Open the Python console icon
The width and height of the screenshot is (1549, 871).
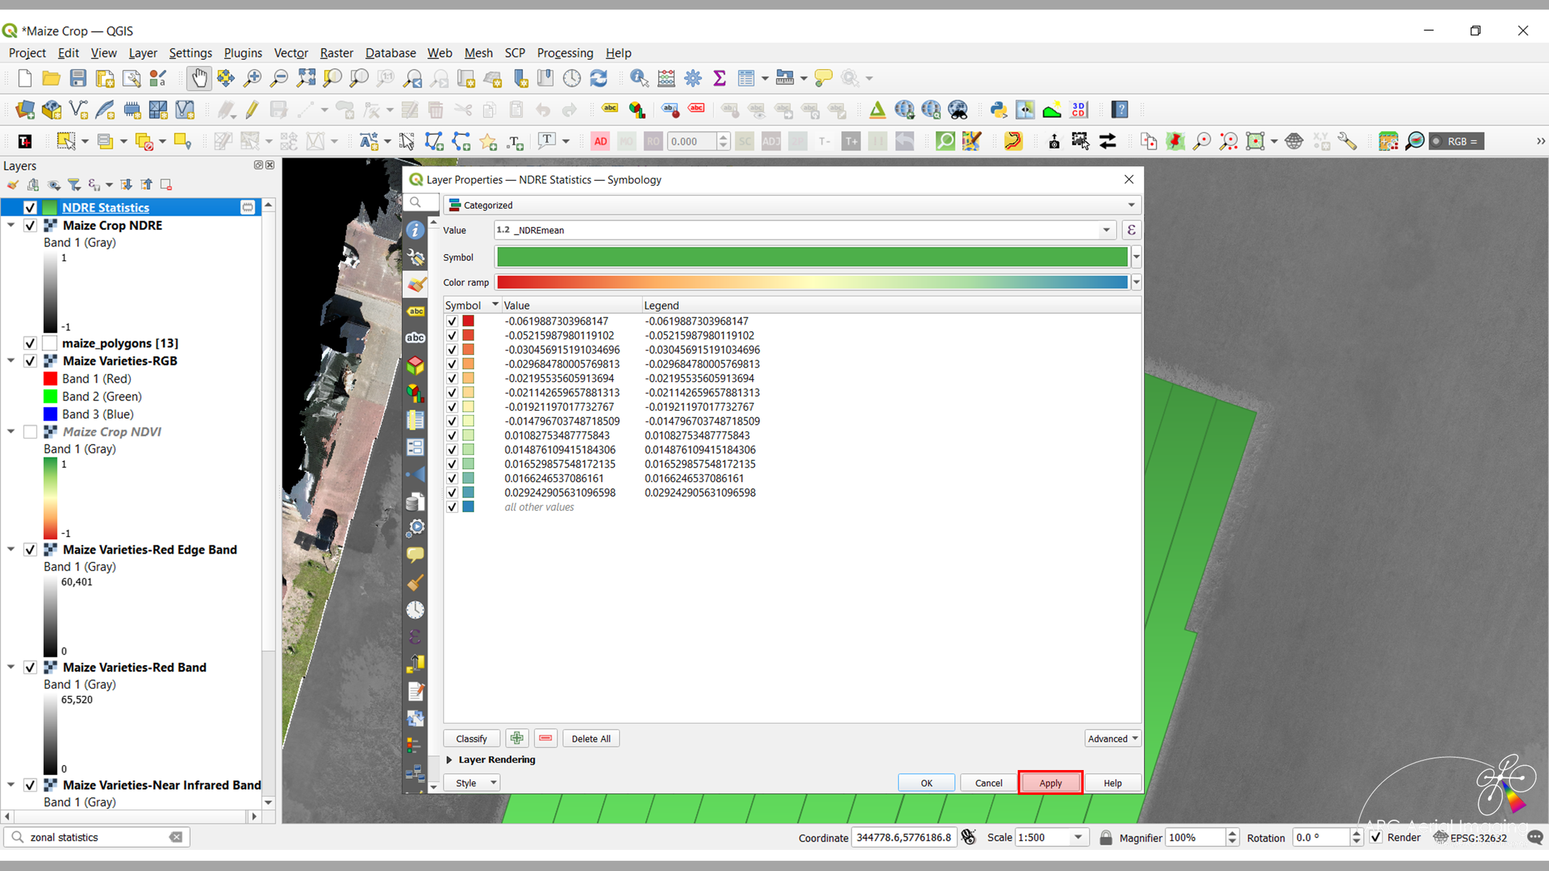click(998, 110)
